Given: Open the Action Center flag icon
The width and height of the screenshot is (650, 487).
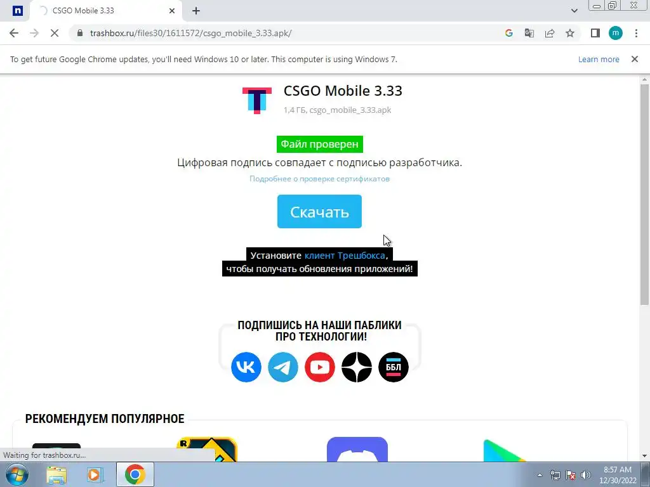Looking at the screenshot, I should (x=571, y=475).
